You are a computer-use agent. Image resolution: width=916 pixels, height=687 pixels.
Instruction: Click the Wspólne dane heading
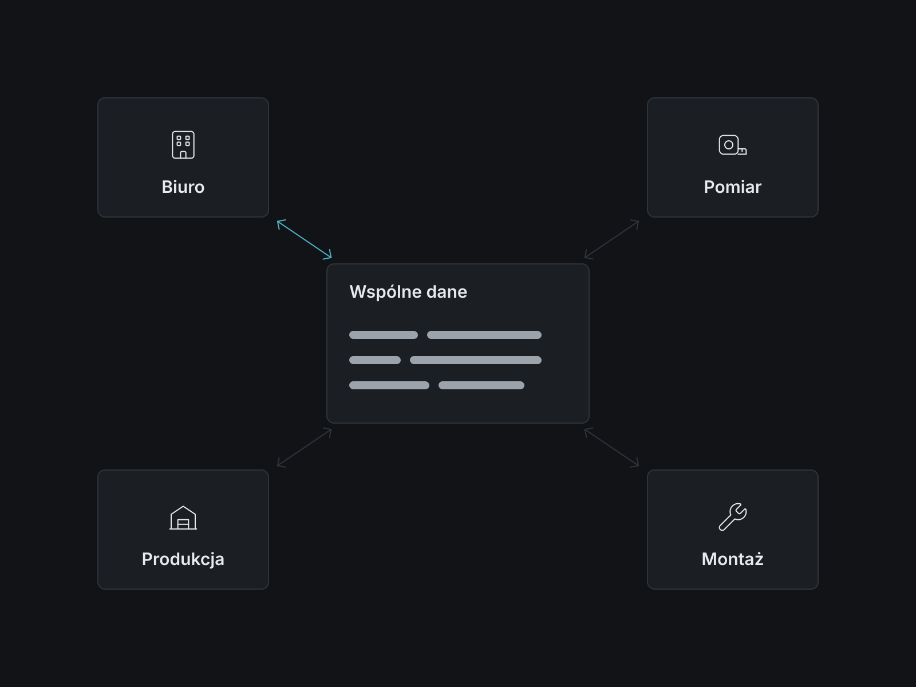[x=408, y=292]
